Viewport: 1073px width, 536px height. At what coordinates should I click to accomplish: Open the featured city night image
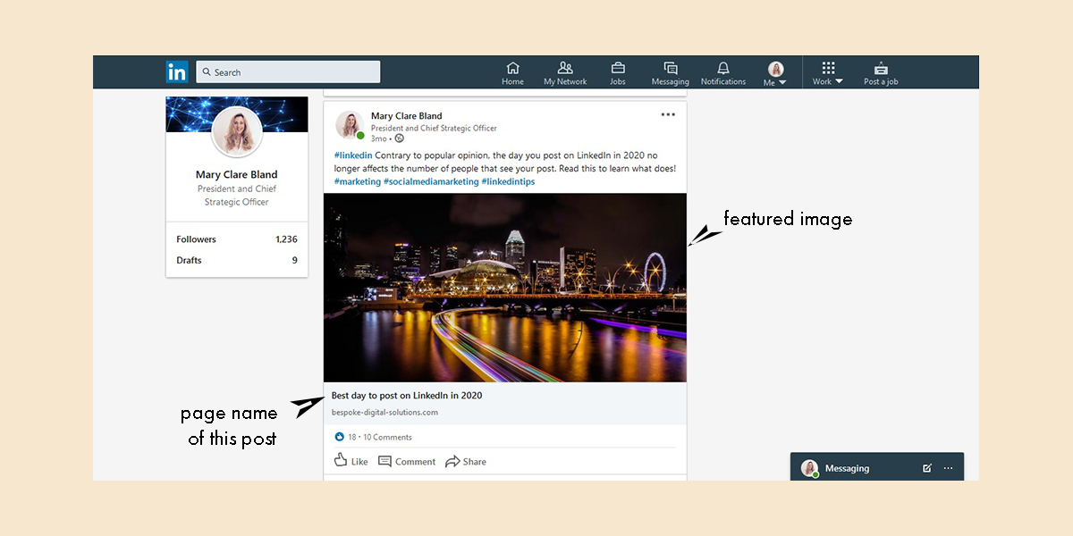(x=505, y=288)
